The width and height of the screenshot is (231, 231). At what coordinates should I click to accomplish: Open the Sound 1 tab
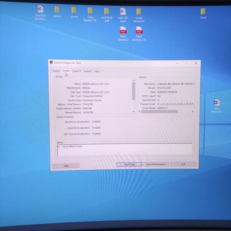coord(76,71)
